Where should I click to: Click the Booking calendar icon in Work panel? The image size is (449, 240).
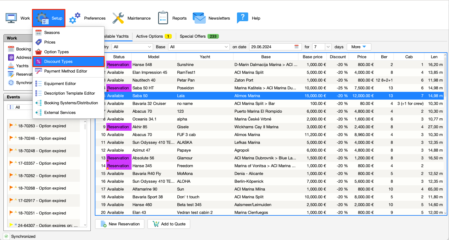(x=11, y=49)
